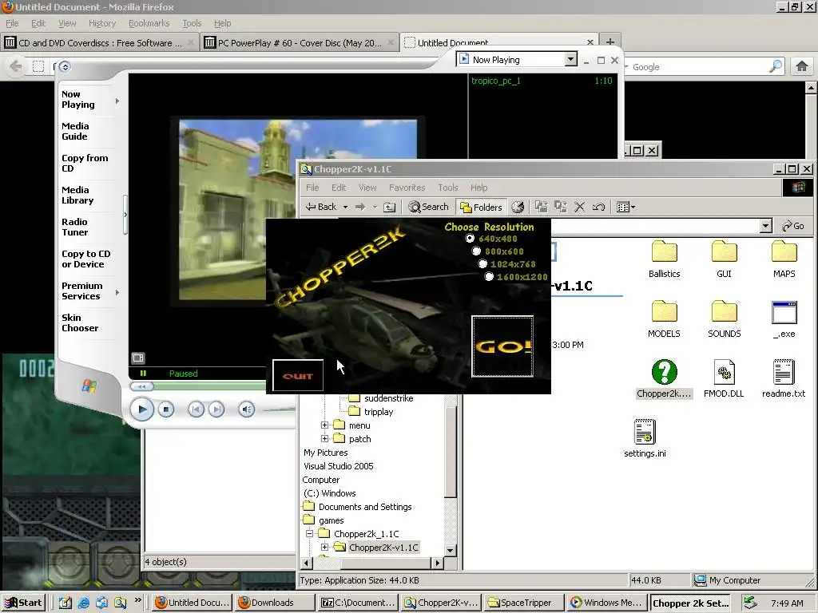
Task: Switch to SpaceTripper taskbar button
Action: 523,603
